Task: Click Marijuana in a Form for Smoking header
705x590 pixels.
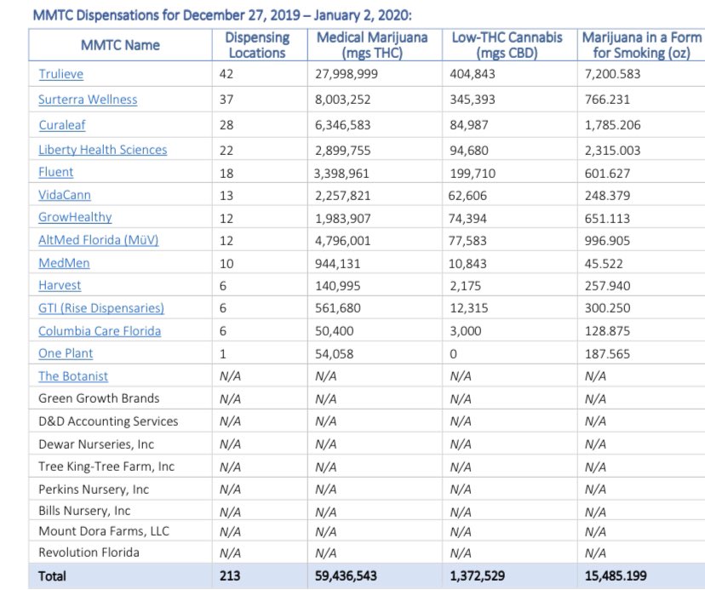Action: 642,45
